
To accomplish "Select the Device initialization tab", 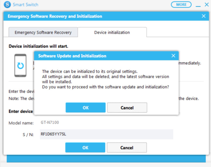I will click(x=112, y=32).
